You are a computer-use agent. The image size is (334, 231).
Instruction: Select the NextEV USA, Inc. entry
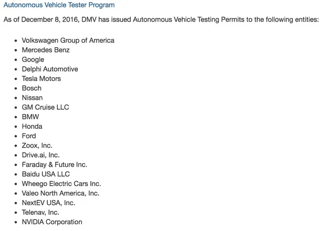(48, 203)
